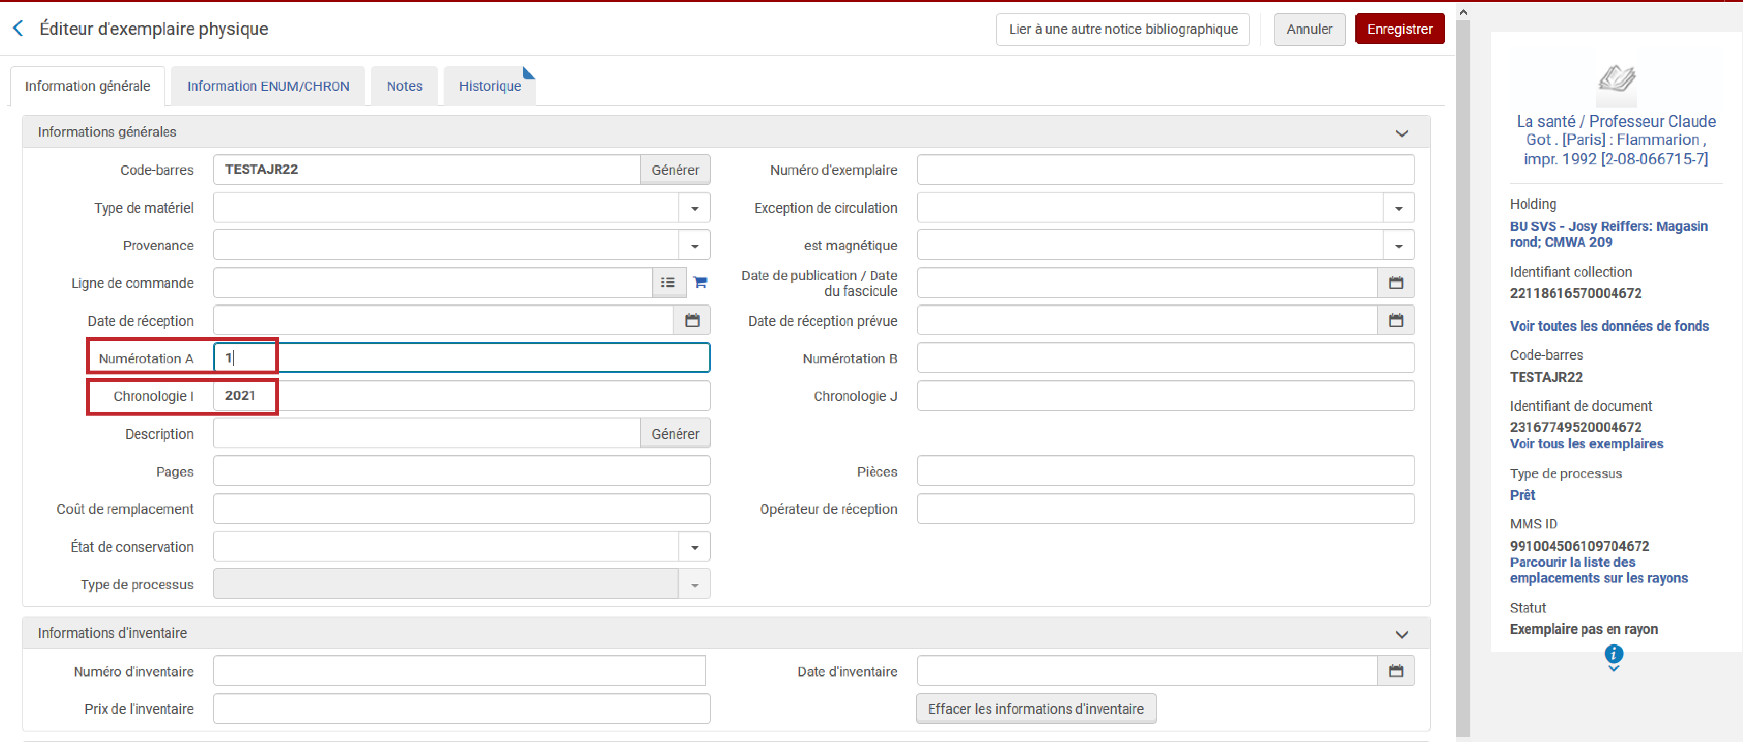Viewport: 1743px width, 742px height.
Task: Click the Opérateur de réception field
Action: (1165, 509)
